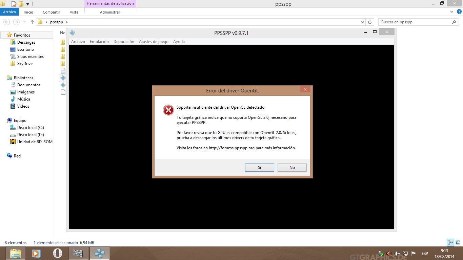Click the PPSSPP icon in the taskbar
Viewport: 463px width, 260px height.
99,253
